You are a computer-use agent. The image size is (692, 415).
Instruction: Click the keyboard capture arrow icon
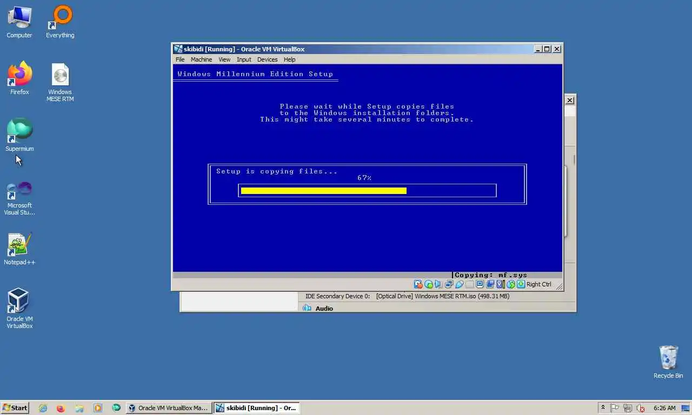[x=521, y=284]
